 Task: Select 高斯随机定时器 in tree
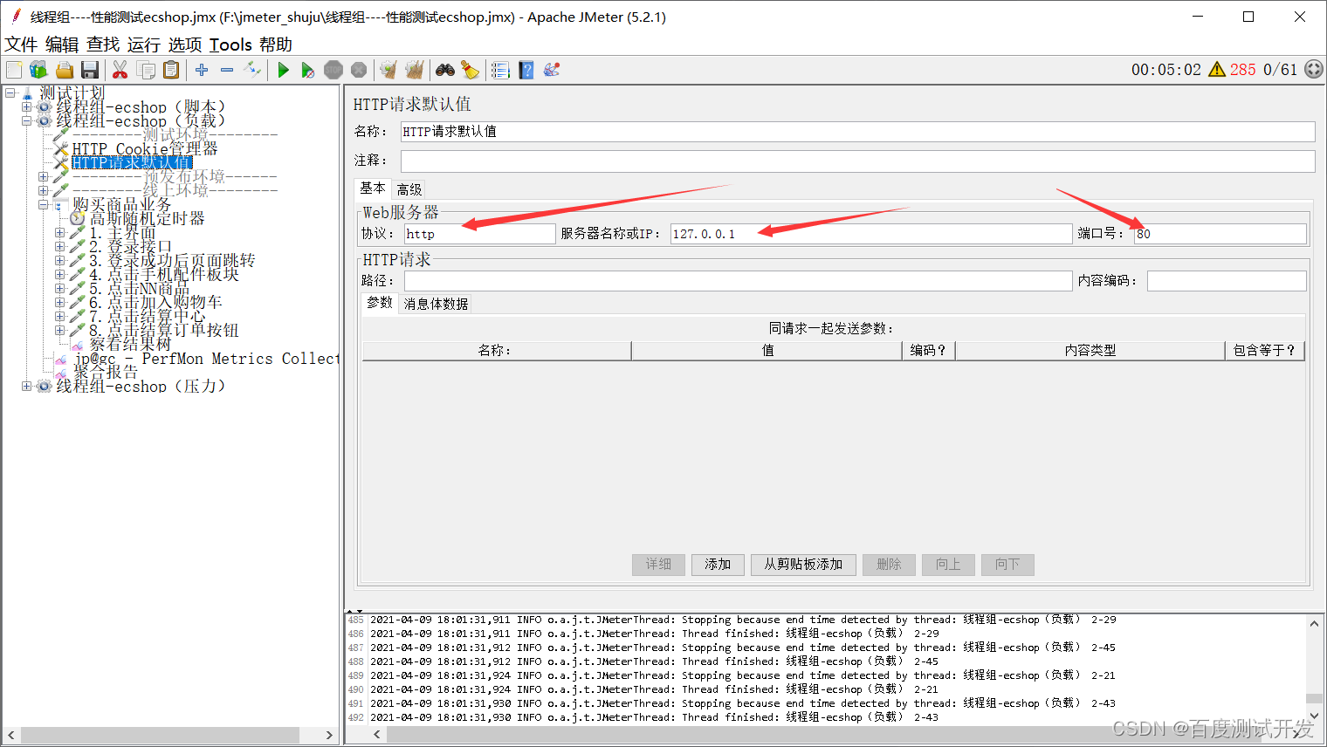(x=147, y=218)
